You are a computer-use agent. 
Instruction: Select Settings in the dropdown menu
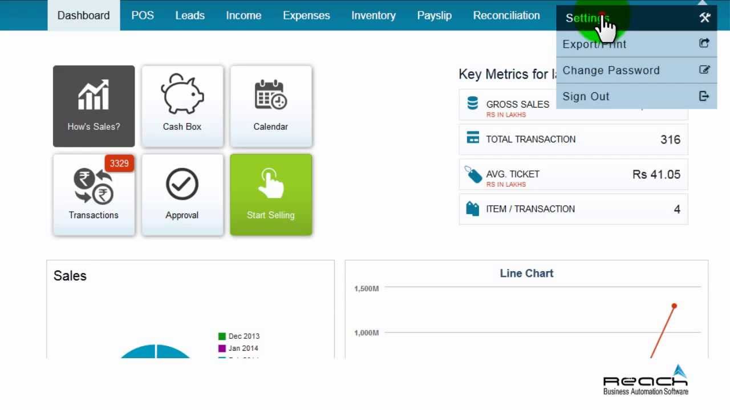(636, 18)
